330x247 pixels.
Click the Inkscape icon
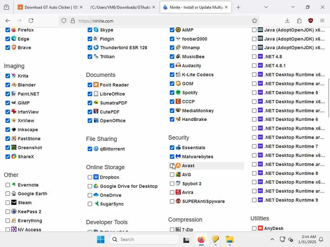click(14, 129)
